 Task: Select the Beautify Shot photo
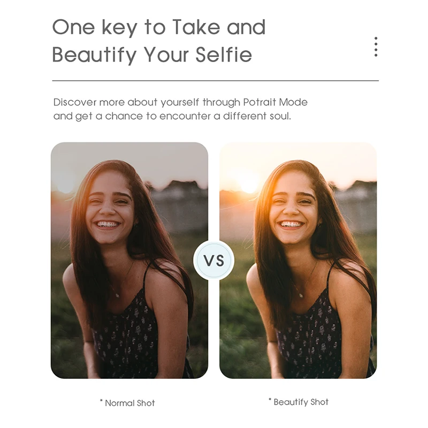click(298, 260)
